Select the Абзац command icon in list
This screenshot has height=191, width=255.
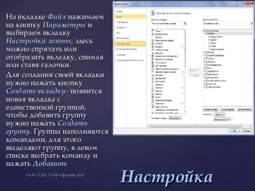pos(153,31)
